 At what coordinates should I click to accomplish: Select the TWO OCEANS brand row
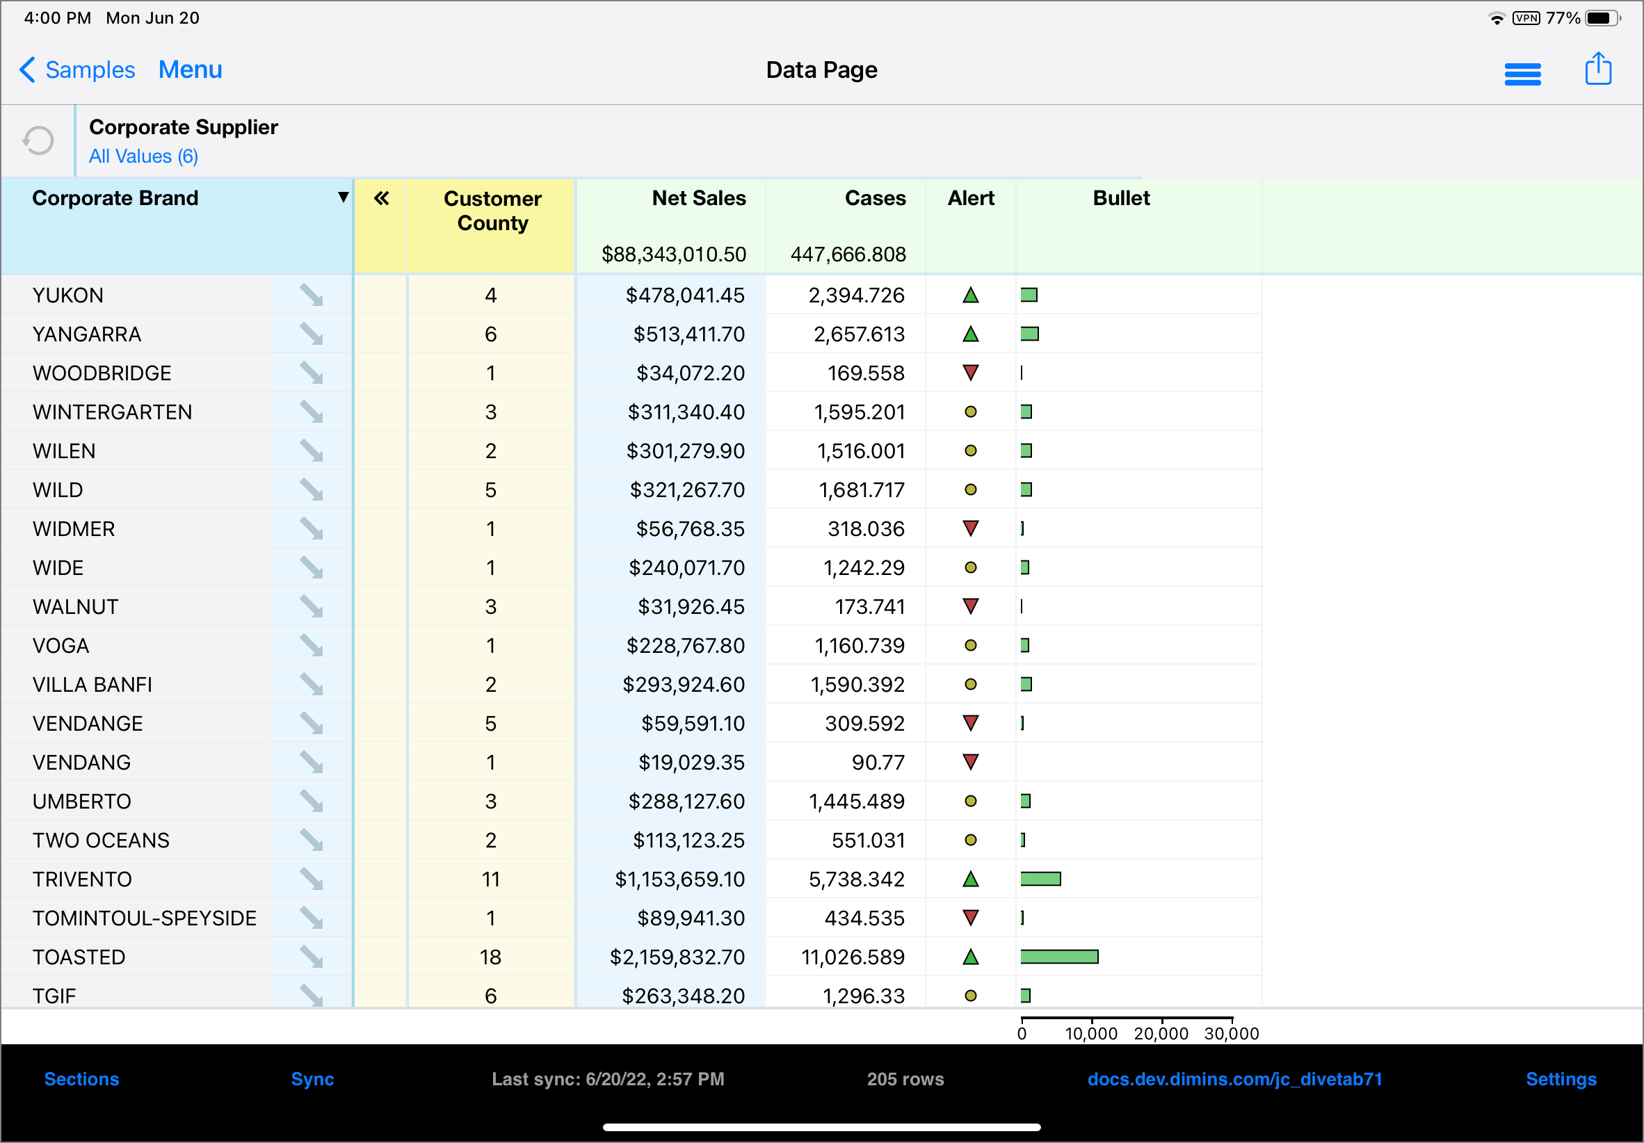pos(101,841)
